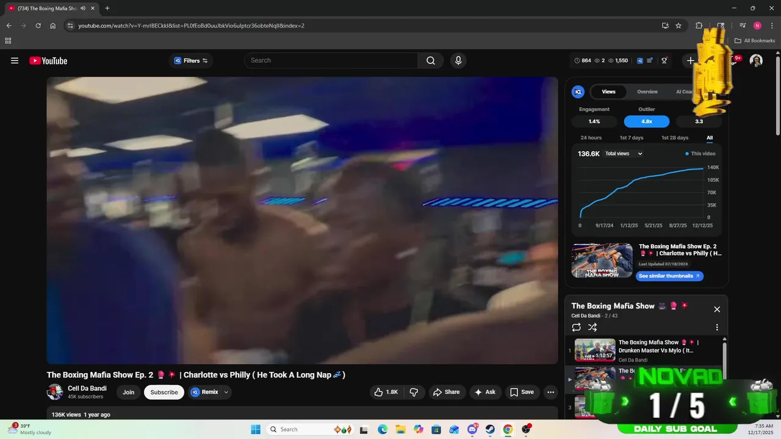
Task: Open the Total views dropdown
Action: 623,154
